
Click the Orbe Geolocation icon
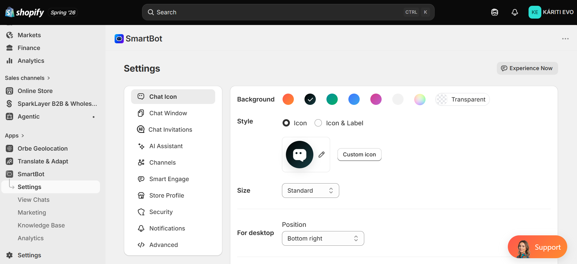tap(10, 148)
